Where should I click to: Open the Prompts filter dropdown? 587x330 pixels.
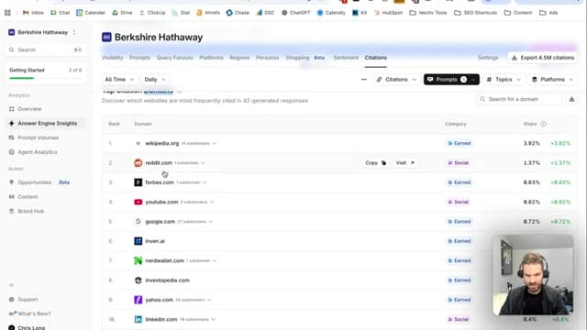(451, 80)
